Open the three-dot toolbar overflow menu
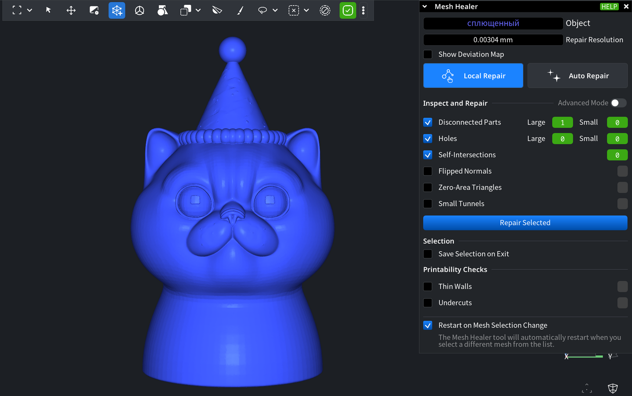The image size is (632, 396). pyautogui.click(x=363, y=10)
